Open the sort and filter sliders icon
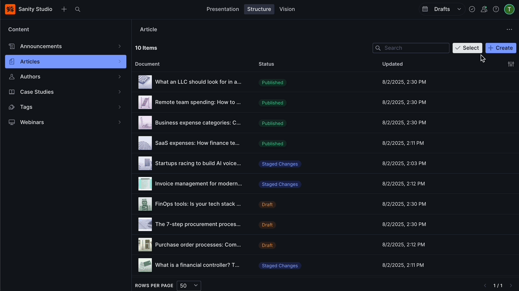This screenshot has height=291, width=519. click(x=511, y=64)
